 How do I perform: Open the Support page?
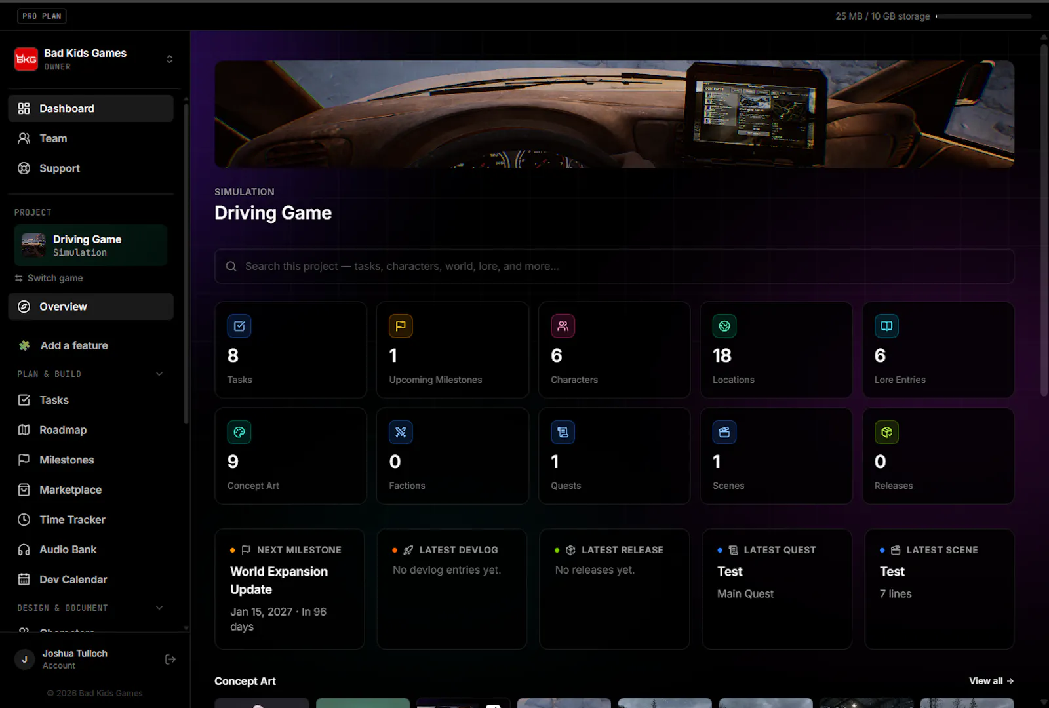tap(91, 168)
